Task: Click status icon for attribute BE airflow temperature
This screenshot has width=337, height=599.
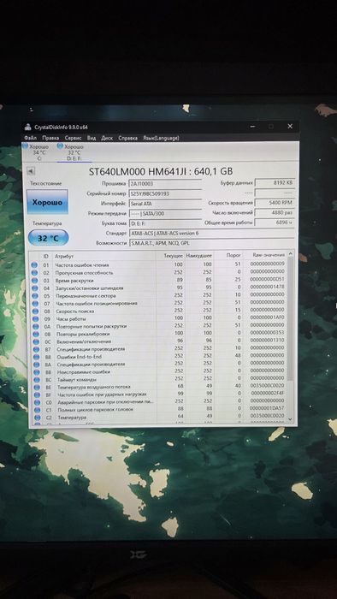Action: point(36,387)
